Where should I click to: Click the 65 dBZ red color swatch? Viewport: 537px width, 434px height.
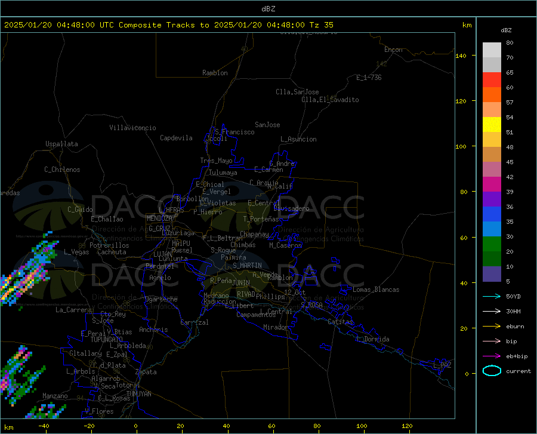(492, 79)
